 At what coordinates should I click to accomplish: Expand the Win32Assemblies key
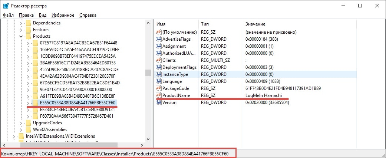(21, 130)
